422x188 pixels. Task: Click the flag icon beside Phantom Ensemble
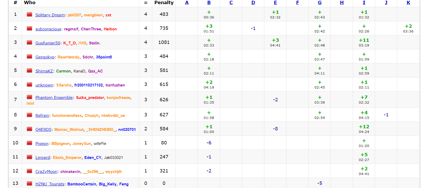29,97
